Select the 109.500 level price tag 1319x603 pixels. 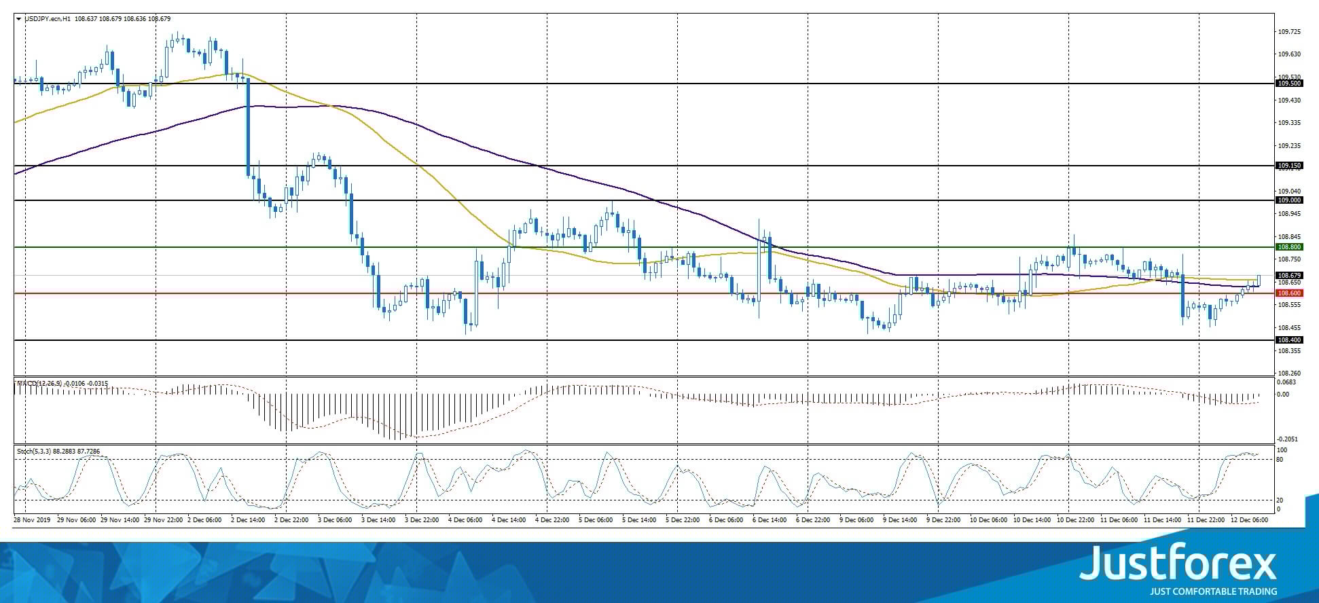tap(1289, 84)
